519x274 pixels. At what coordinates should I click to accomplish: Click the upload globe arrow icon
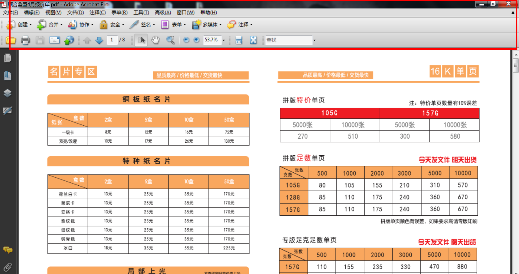click(69, 40)
